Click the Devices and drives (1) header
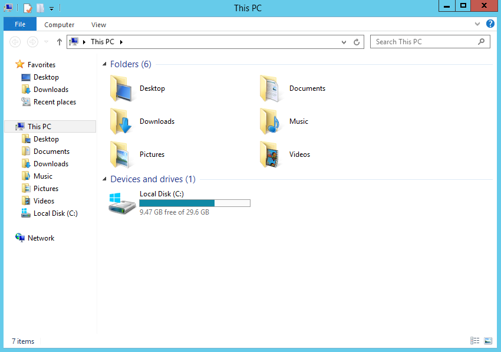 pos(153,179)
